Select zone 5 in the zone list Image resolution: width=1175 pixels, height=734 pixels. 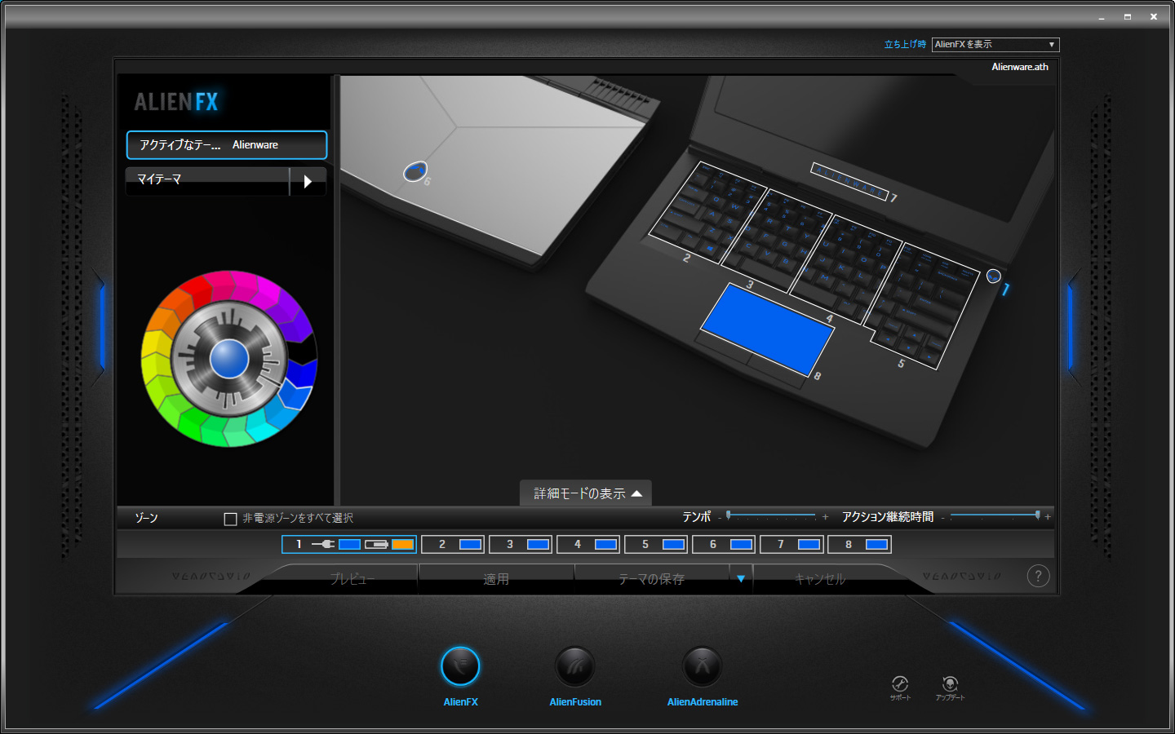[x=656, y=544]
